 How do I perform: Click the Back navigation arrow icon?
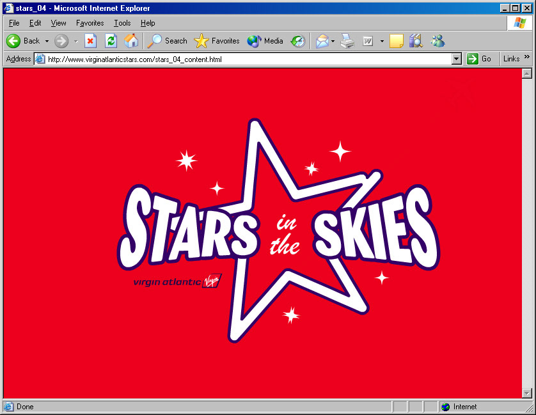click(x=13, y=41)
